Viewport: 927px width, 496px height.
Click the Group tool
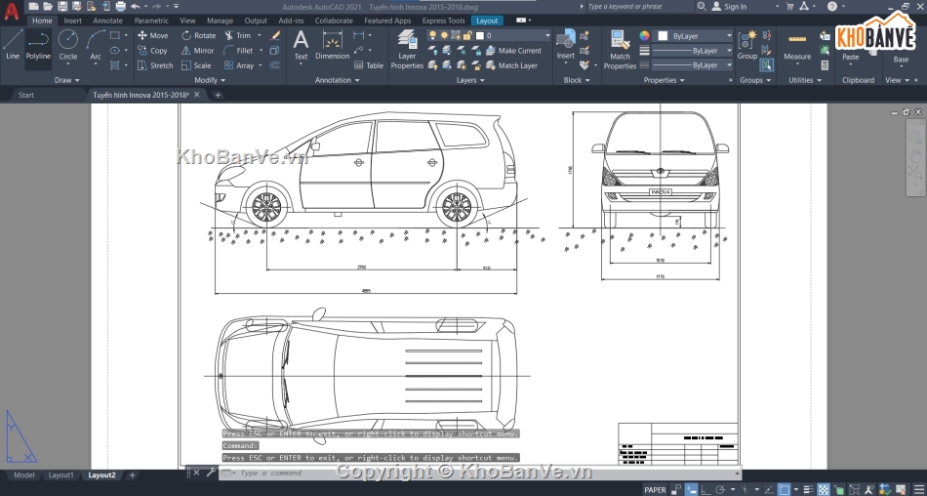747,46
